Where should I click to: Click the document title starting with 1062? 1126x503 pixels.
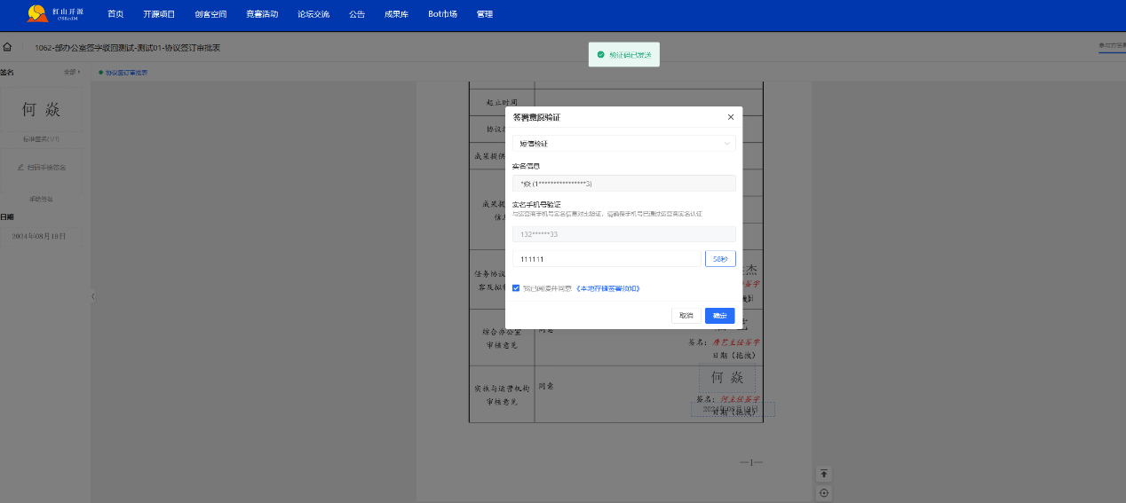(127, 48)
